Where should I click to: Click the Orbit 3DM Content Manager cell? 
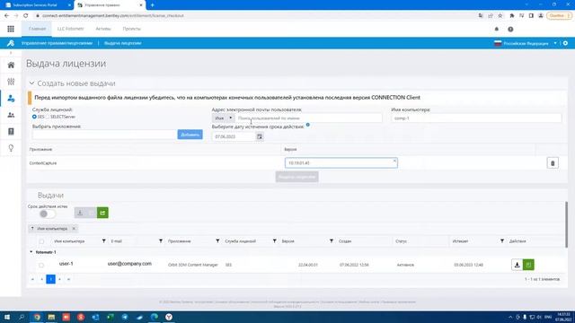click(x=193, y=265)
